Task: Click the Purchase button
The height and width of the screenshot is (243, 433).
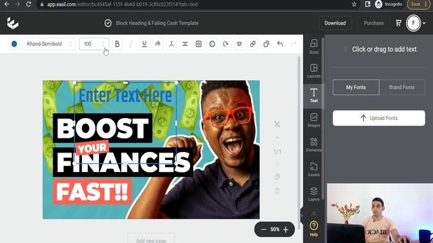Action: click(373, 23)
